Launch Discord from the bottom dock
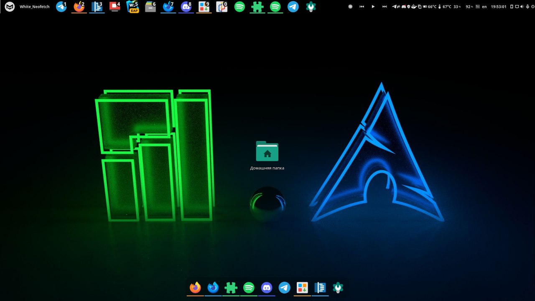535x301 pixels. point(267,288)
